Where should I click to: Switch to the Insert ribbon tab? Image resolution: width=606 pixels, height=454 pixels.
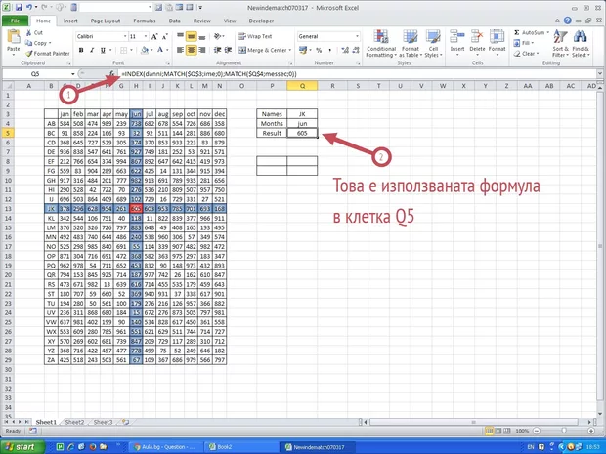[x=70, y=21]
